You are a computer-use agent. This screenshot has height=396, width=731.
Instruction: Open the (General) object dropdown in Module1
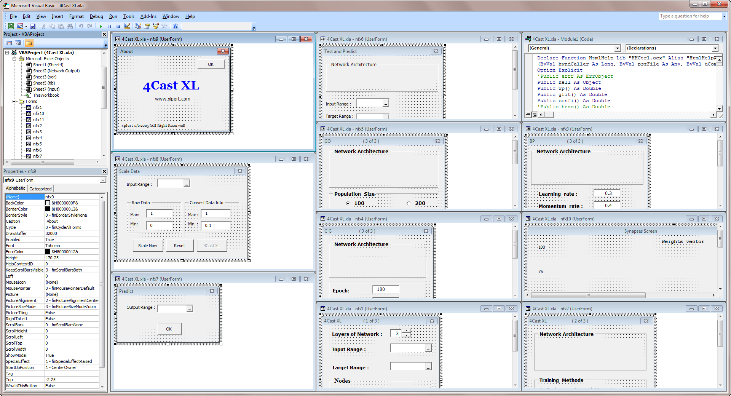[x=618, y=48]
